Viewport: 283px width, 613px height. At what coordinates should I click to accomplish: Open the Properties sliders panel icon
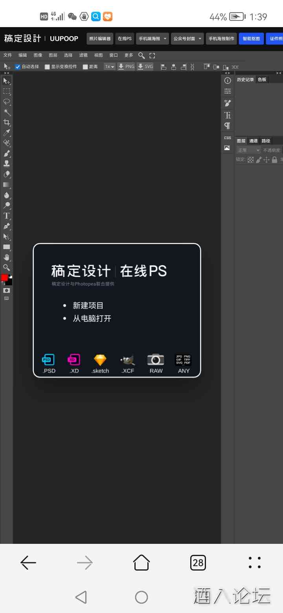[x=227, y=91]
